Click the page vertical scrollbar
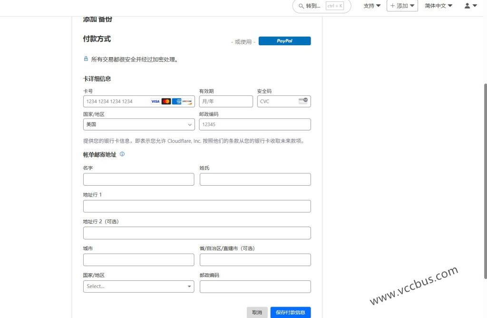The image size is (487, 318). click(x=485, y=181)
